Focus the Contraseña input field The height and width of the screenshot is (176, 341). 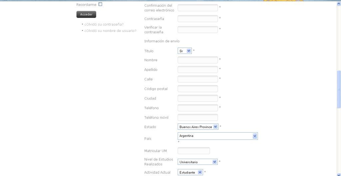(198, 19)
